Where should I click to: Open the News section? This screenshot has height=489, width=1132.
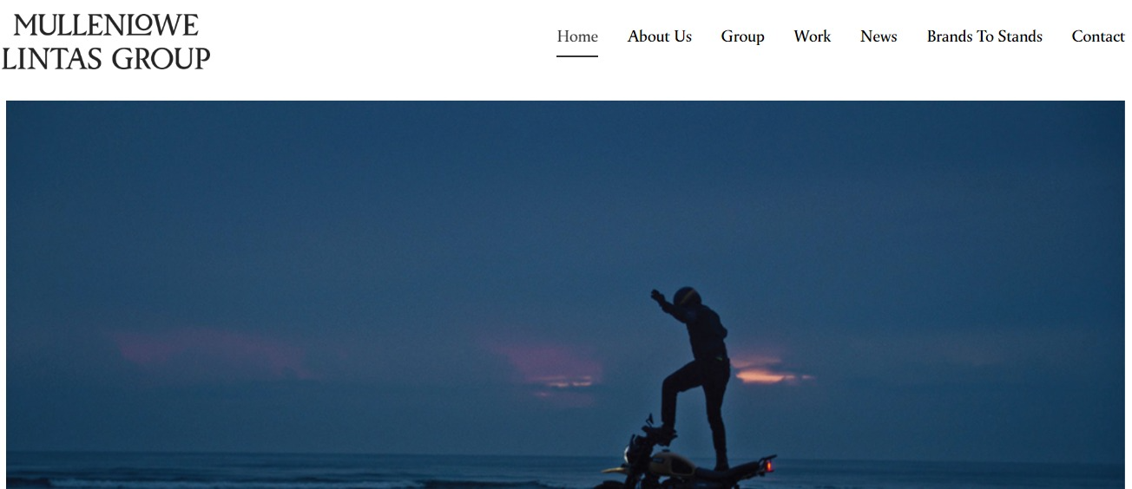coord(879,36)
